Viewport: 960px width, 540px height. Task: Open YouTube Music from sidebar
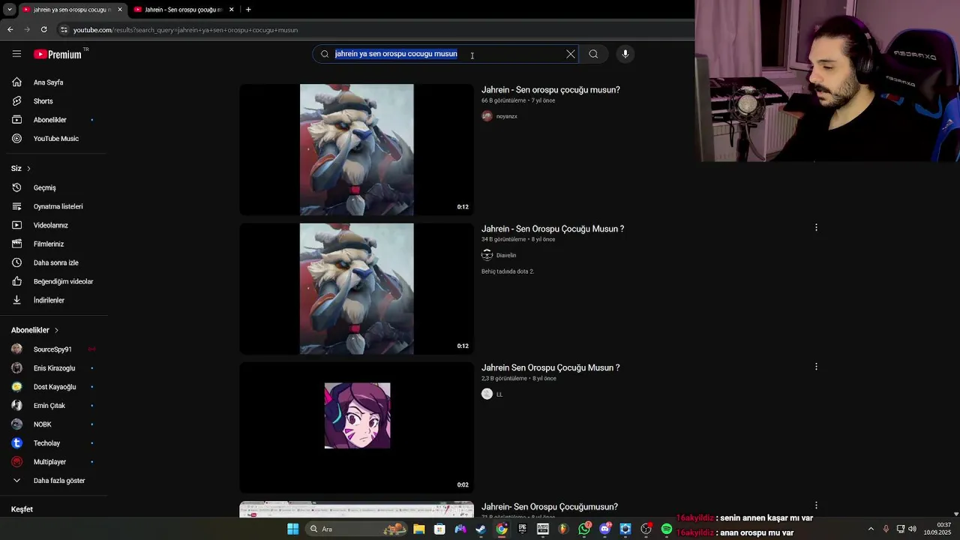[x=54, y=139]
